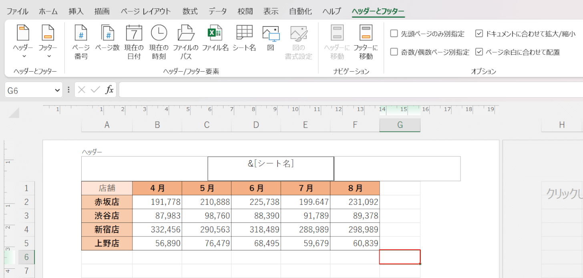Uncheck ドキュメントに合わせて拡大/縮小 option
The width and height of the screenshot is (583, 278).
pos(479,34)
